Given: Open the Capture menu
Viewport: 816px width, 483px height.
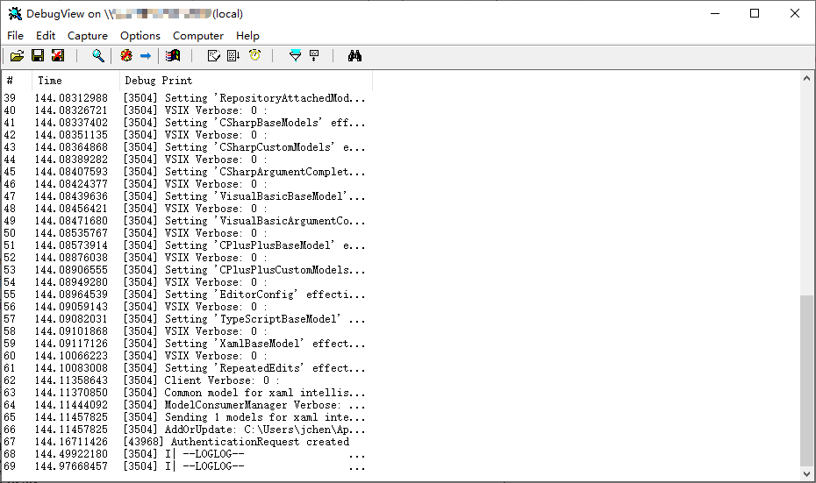Looking at the screenshot, I should 88,35.
